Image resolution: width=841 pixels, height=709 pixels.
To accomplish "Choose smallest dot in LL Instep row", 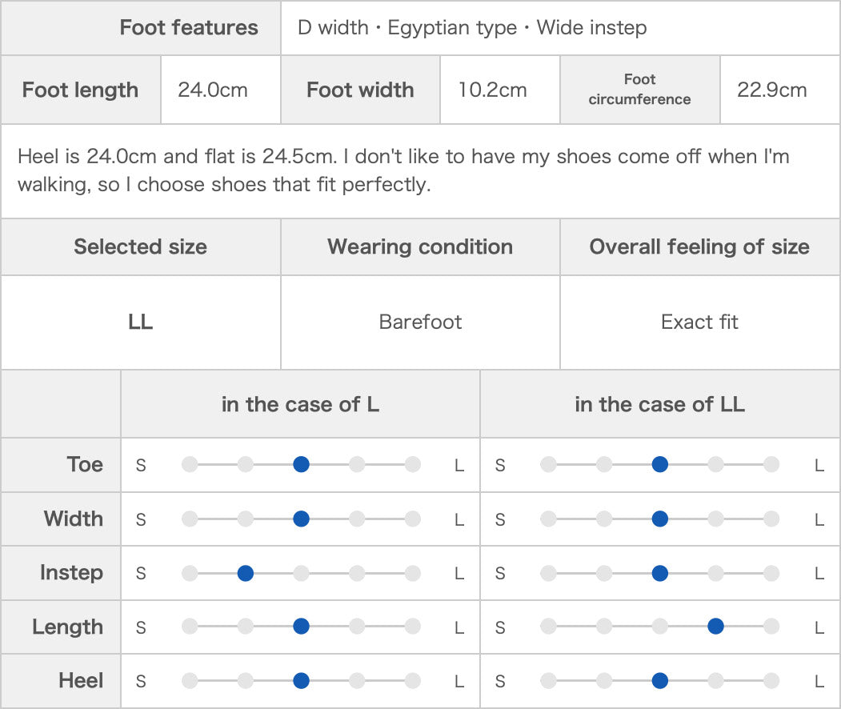I will (x=548, y=573).
